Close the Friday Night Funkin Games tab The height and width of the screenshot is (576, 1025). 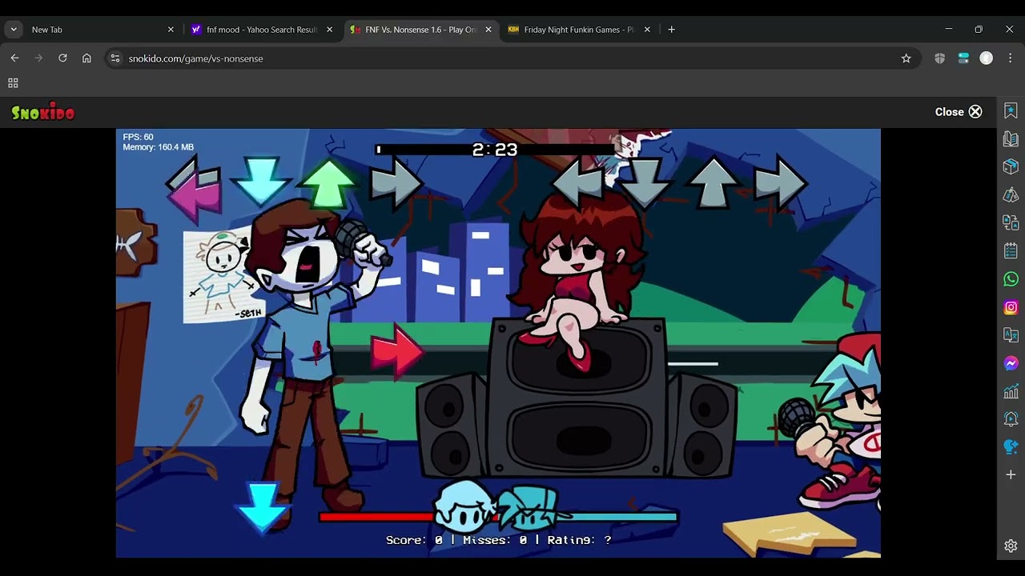point(647,30)
